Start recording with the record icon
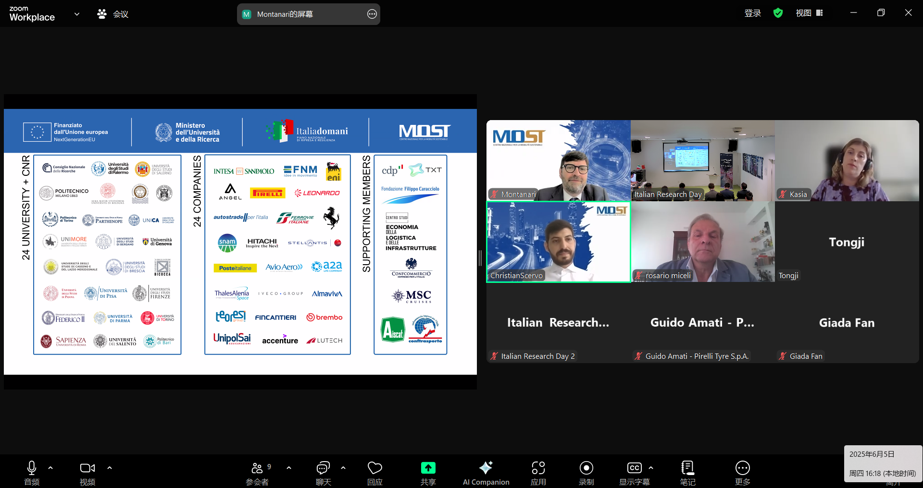Screen dimensions: 923x488 click(x=586, y=468)
